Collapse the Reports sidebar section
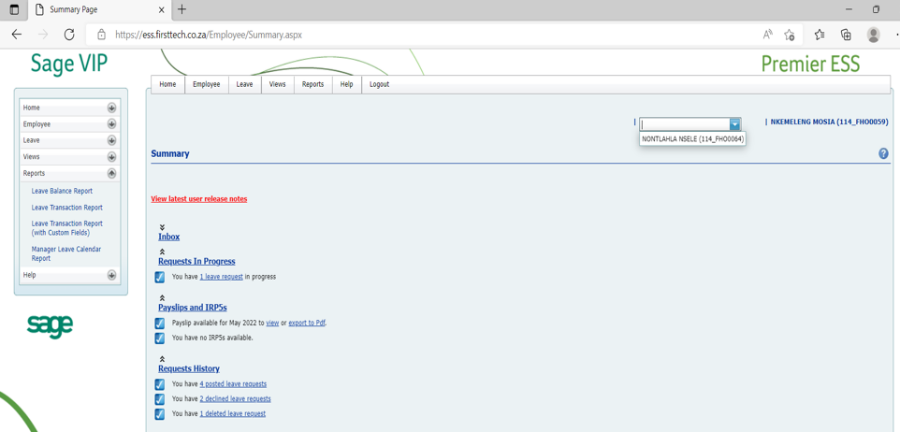The width and height of the screenshot is (900, 432). tap(111, 174)
